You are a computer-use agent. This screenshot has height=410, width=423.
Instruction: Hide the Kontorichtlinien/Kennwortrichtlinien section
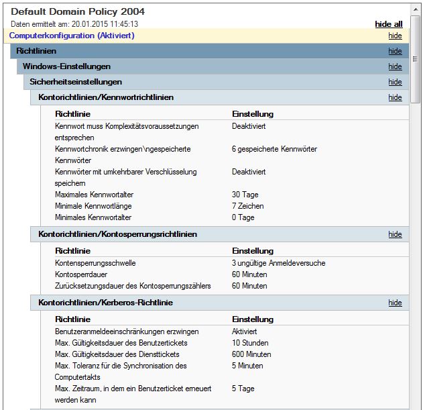pos(395,97)
